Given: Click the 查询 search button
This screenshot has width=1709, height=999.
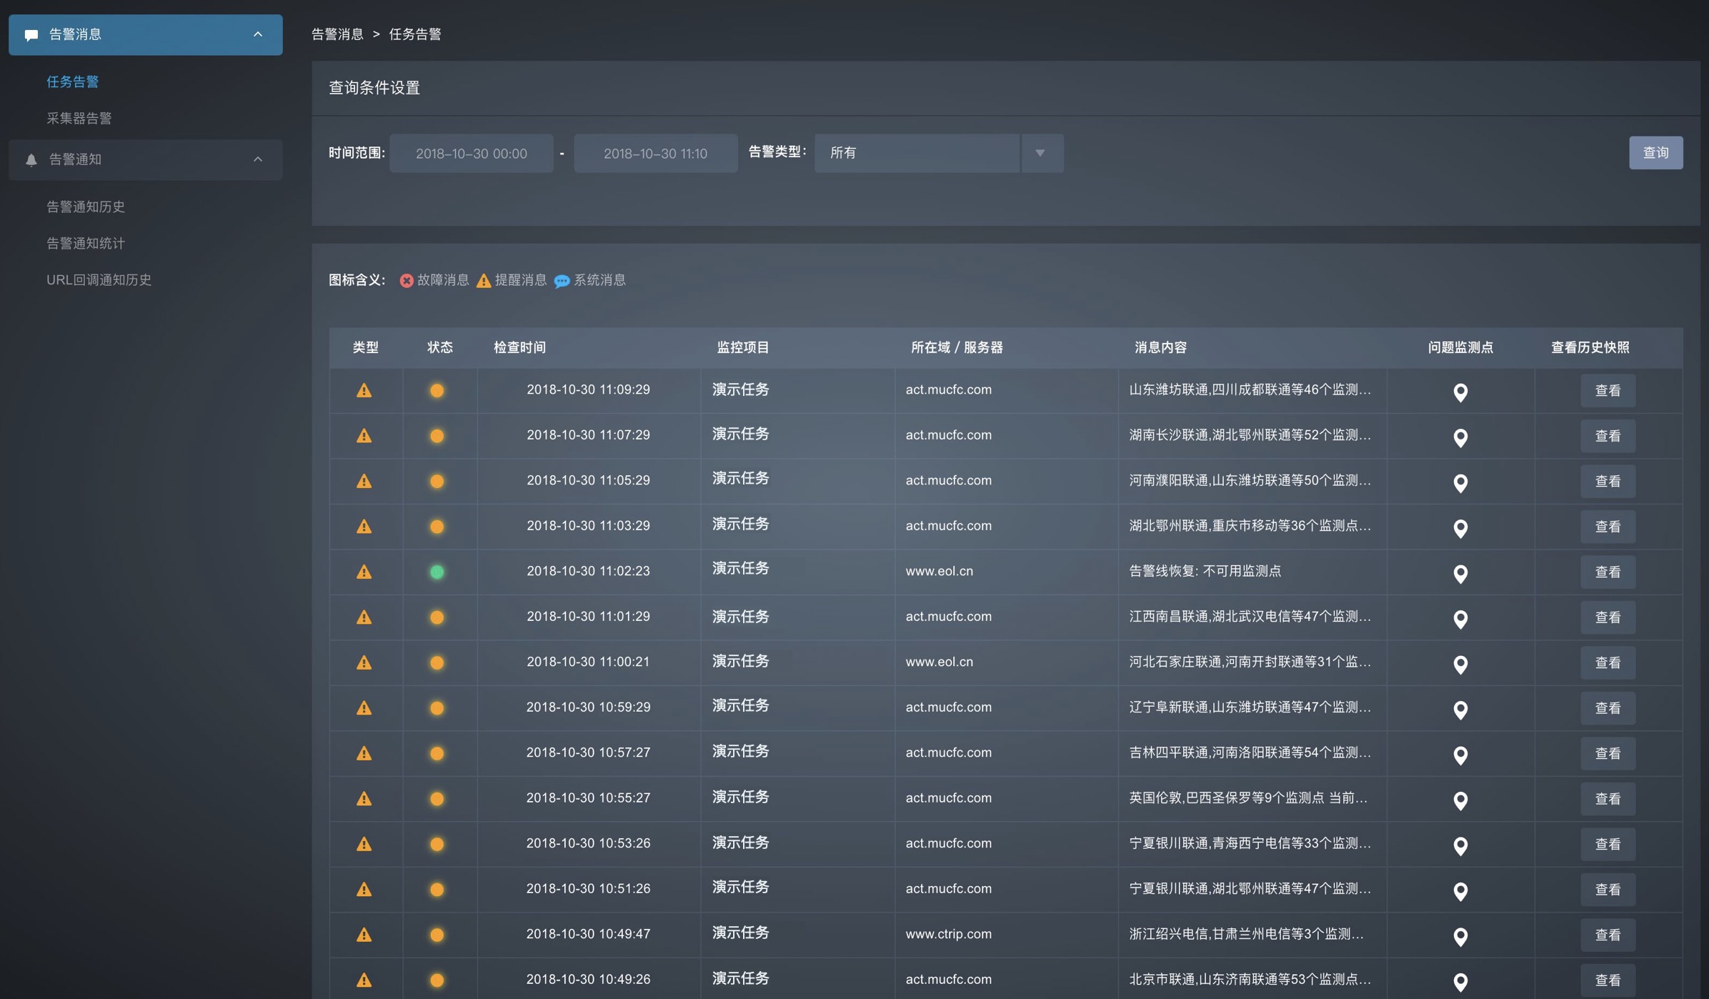Looking at the screenshot, I should coord(1655,153).
